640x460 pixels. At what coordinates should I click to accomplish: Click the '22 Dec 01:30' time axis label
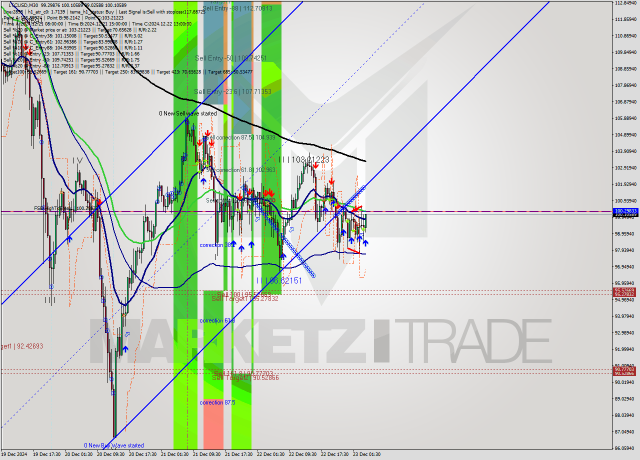pos(270,454)
